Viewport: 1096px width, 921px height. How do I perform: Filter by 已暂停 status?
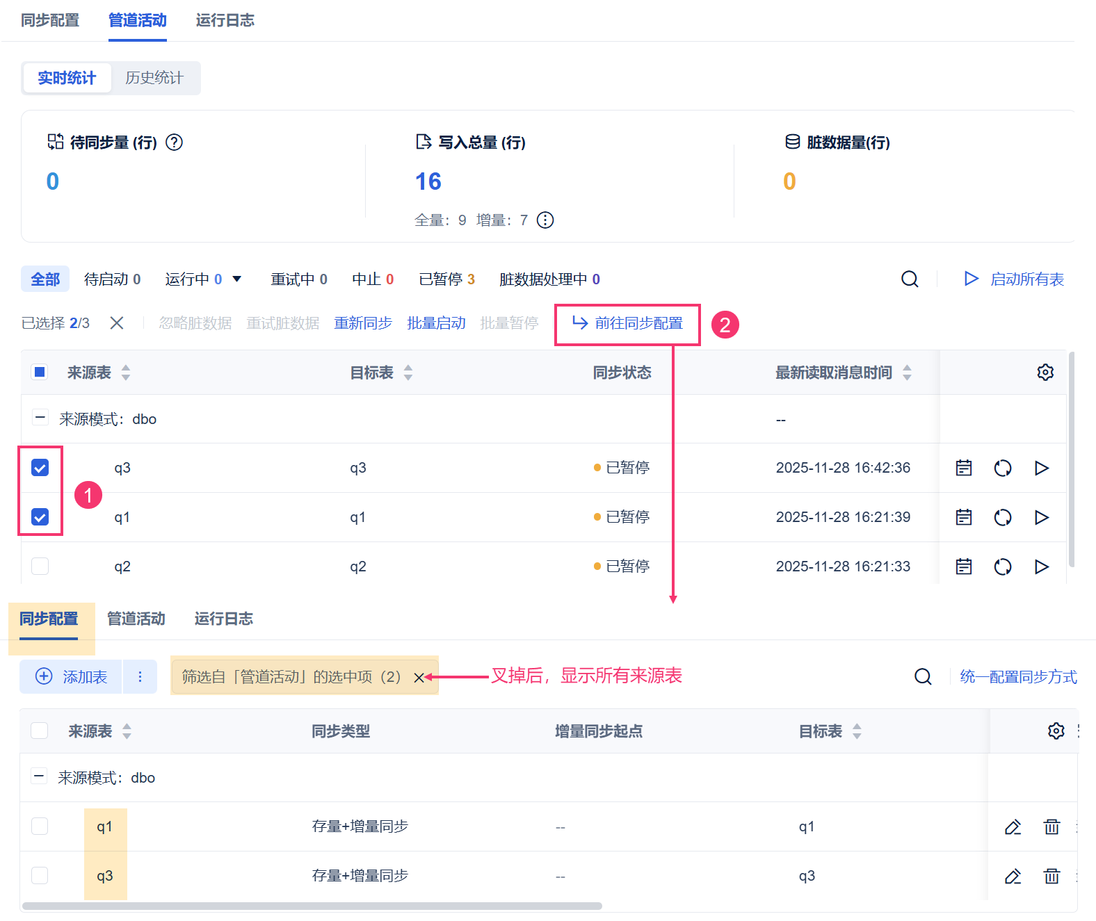tap(446, 279)
